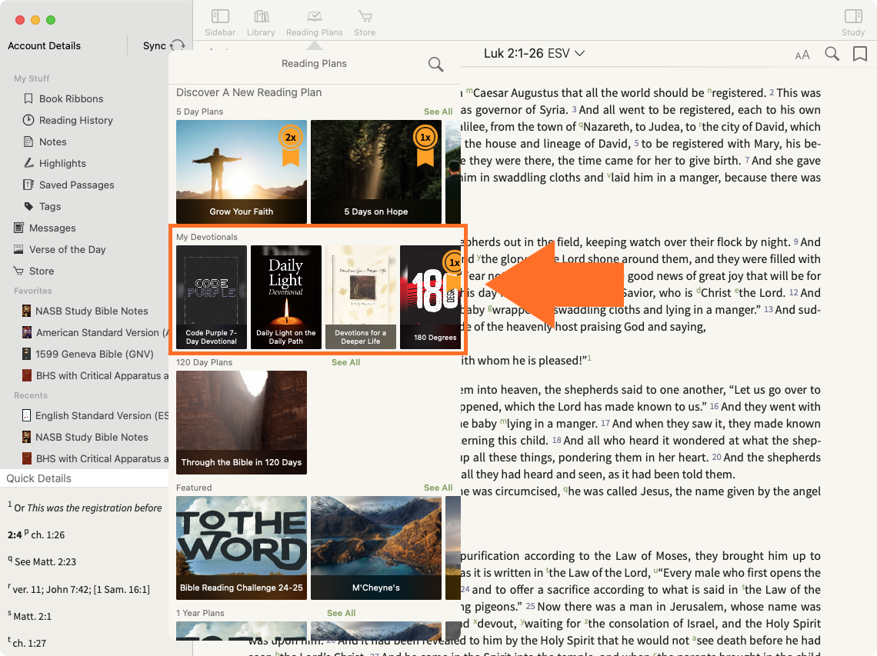Open the Grow Your Faith plan
The height and width of the screenshot is (656, 877).
click(242, 171)
